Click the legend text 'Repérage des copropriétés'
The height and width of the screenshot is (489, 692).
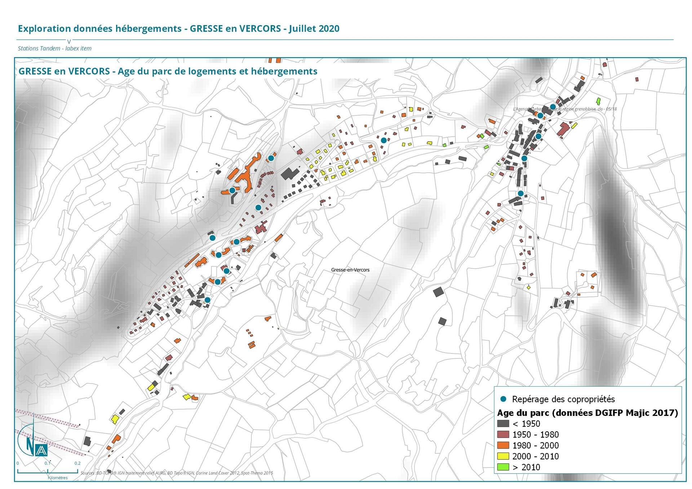pos(563,399)
